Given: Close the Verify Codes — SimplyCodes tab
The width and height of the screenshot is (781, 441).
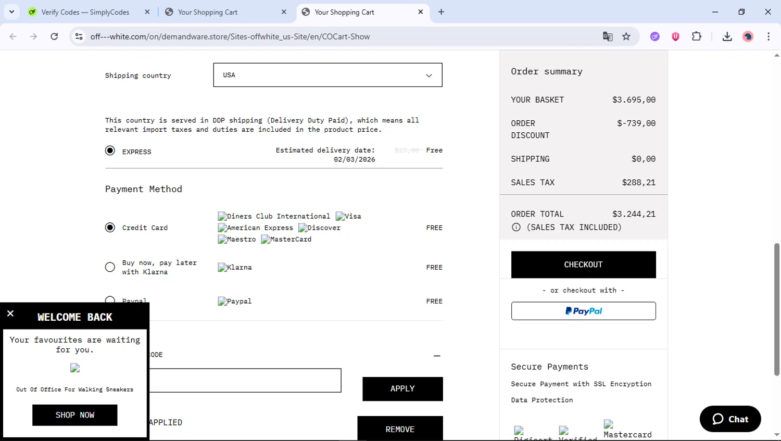Looking at the screenshot, I should pos(147,12).
